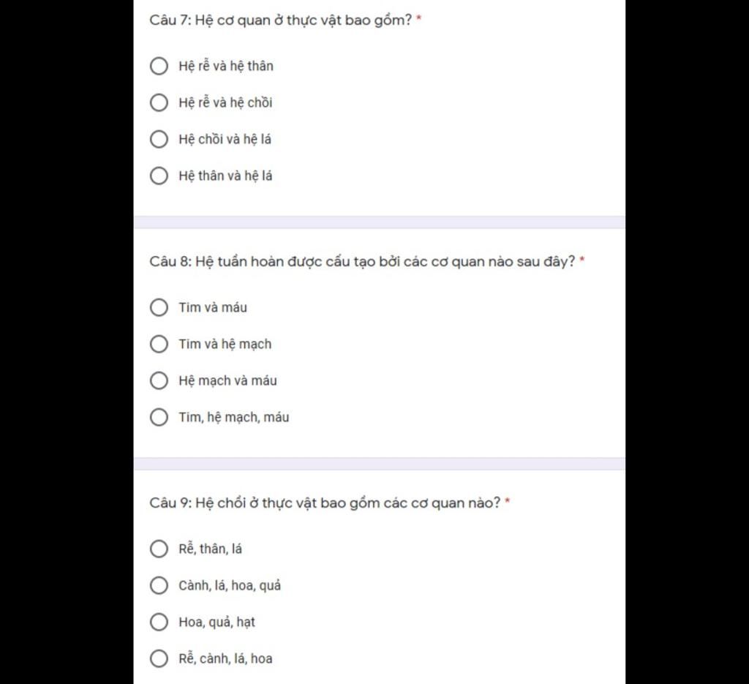The image size is (749, 684).
Task: Click the required marker on Câu 9
Action: (508, 503)
